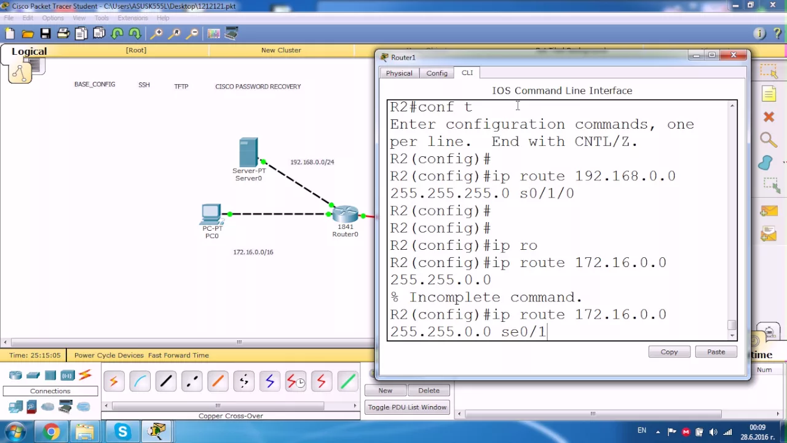
Task: Click Fast Forward Time
Action: 178,355
